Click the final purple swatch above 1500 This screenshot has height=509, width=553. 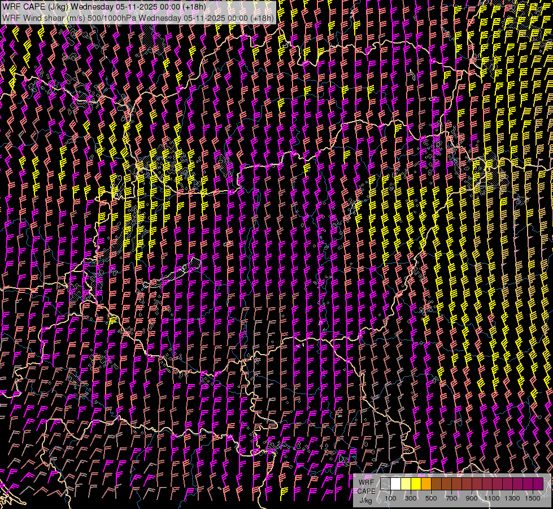tap(538, 484)
